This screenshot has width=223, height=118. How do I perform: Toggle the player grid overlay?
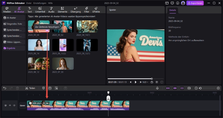157,82
